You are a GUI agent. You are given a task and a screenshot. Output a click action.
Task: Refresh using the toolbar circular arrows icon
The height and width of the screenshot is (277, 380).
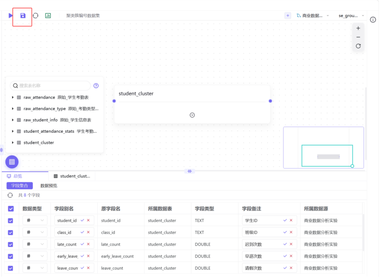tap(36, 16)
